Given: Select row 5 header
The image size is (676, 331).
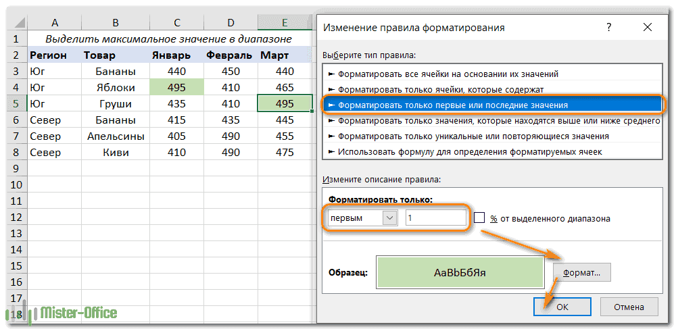Looking at the screenshot, I should [x=17, y=104].
